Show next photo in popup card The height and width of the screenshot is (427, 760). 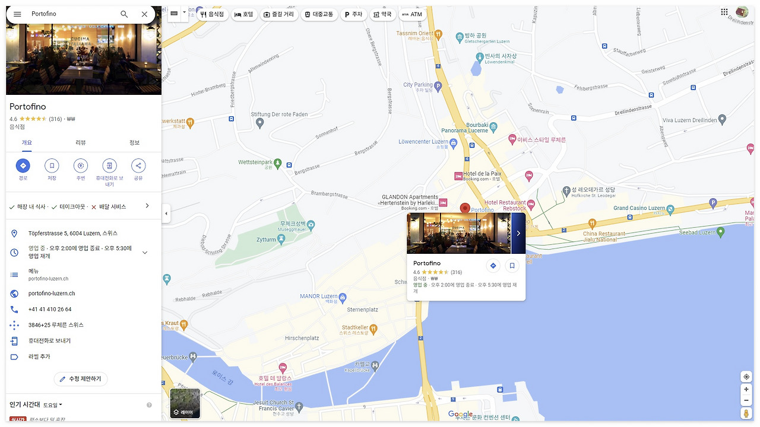click(x=518, y=234)
